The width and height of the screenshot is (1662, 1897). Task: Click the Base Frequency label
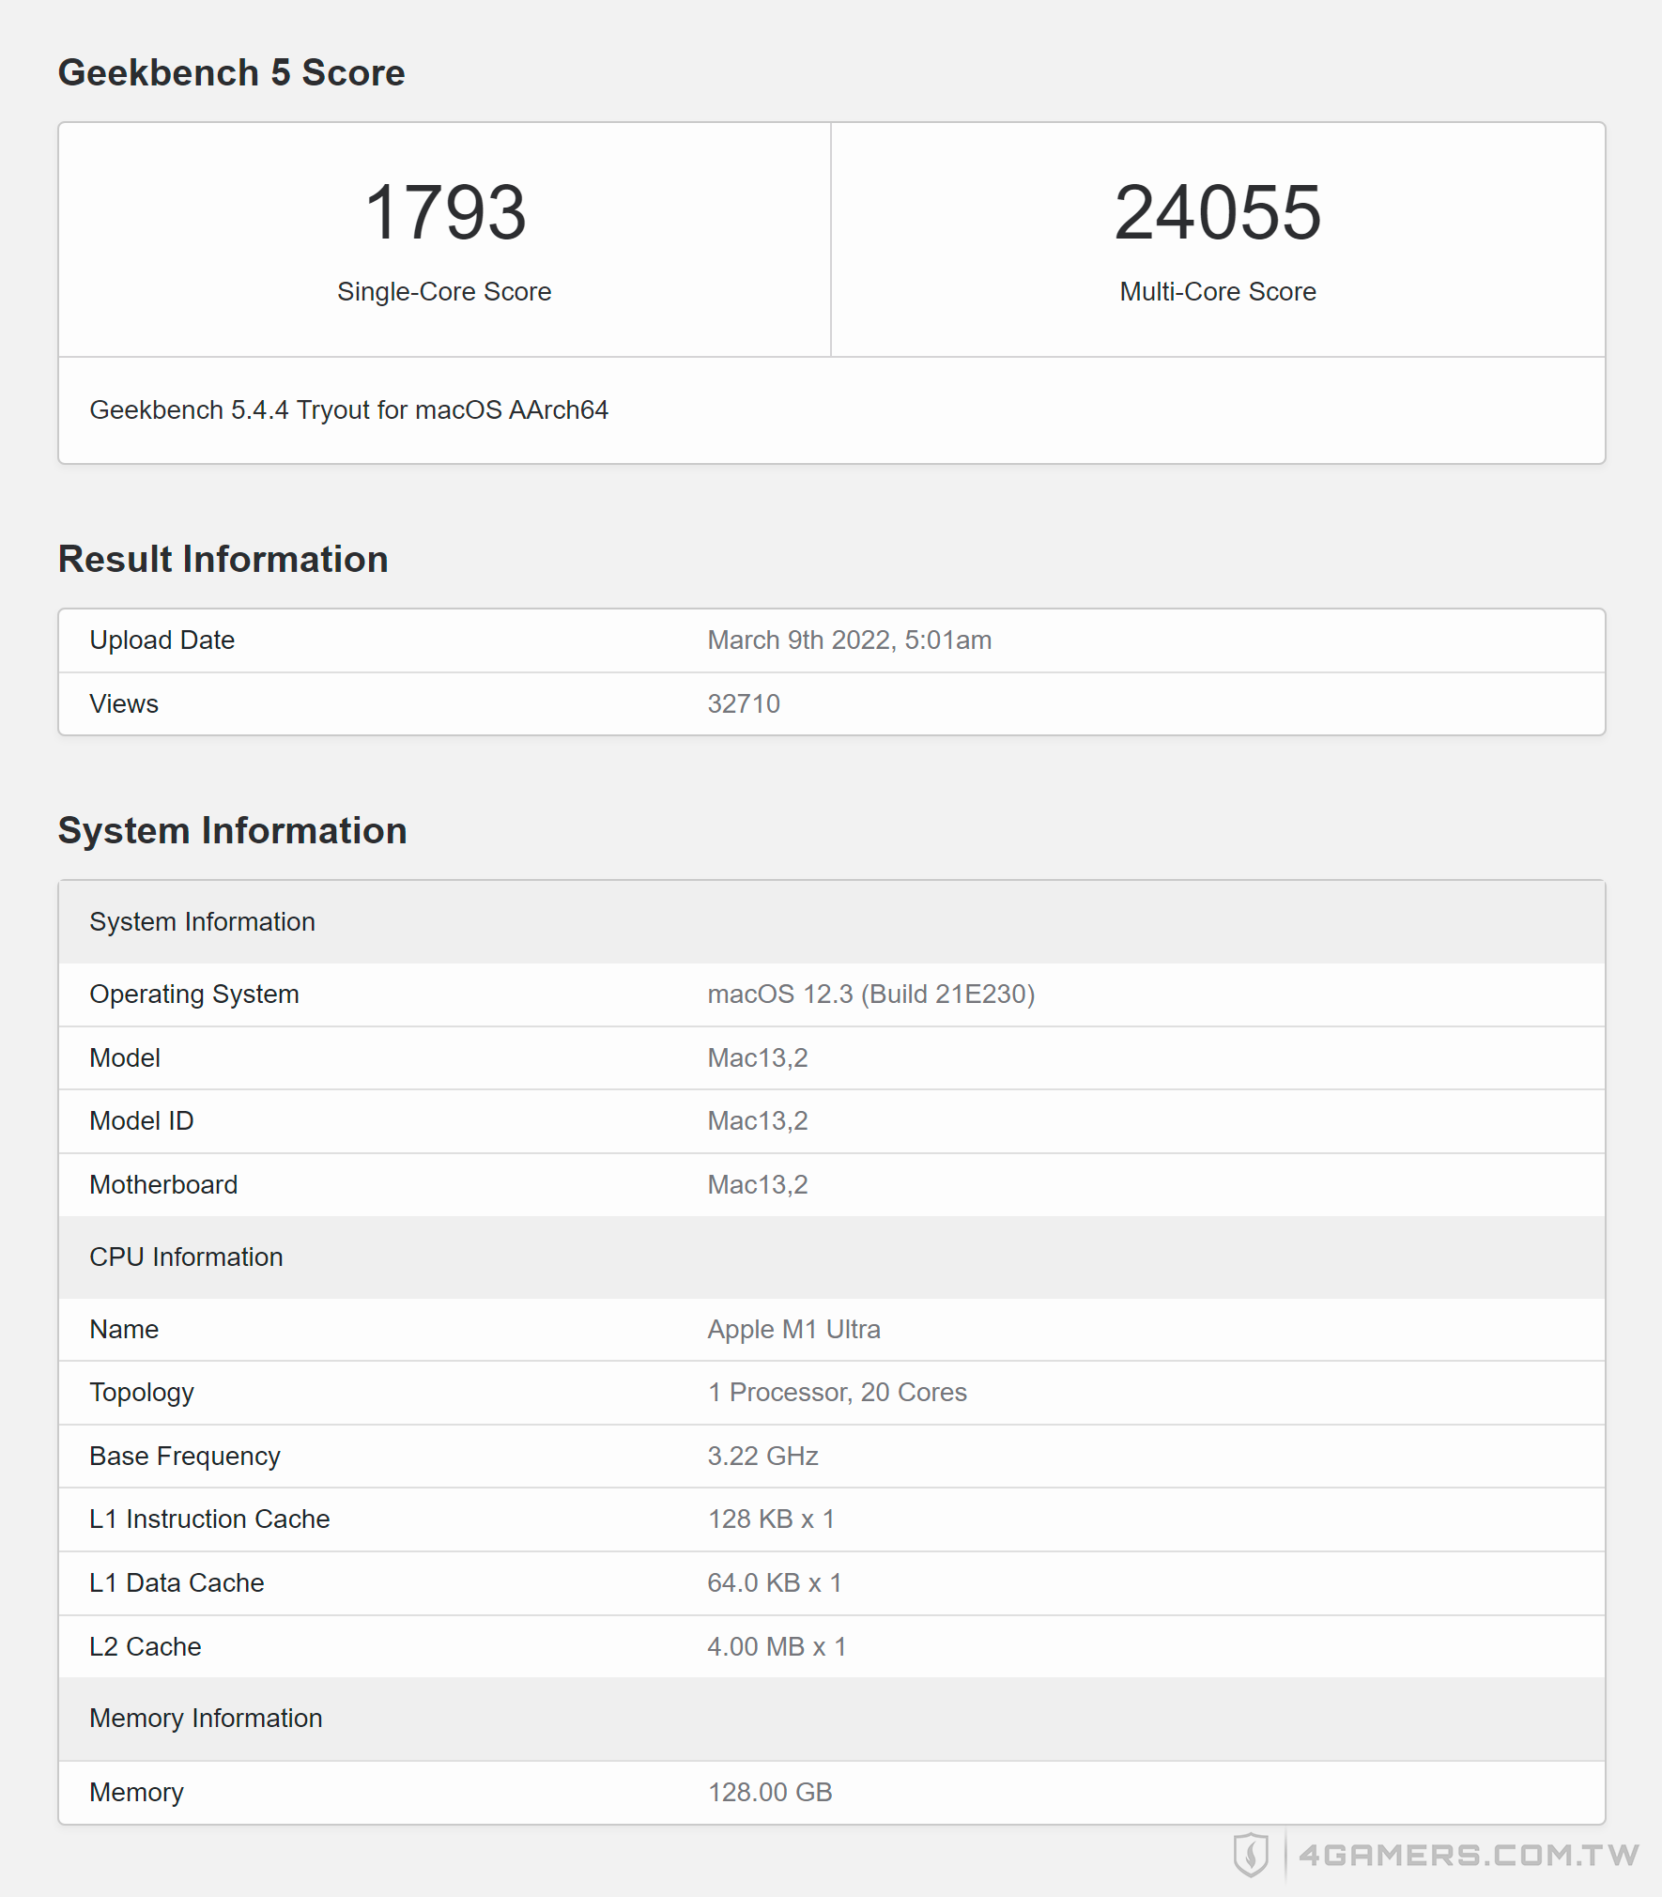185,1457
